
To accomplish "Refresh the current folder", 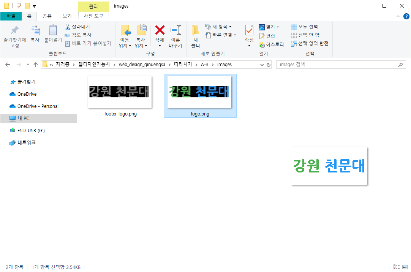I will (x=269, y=65).
